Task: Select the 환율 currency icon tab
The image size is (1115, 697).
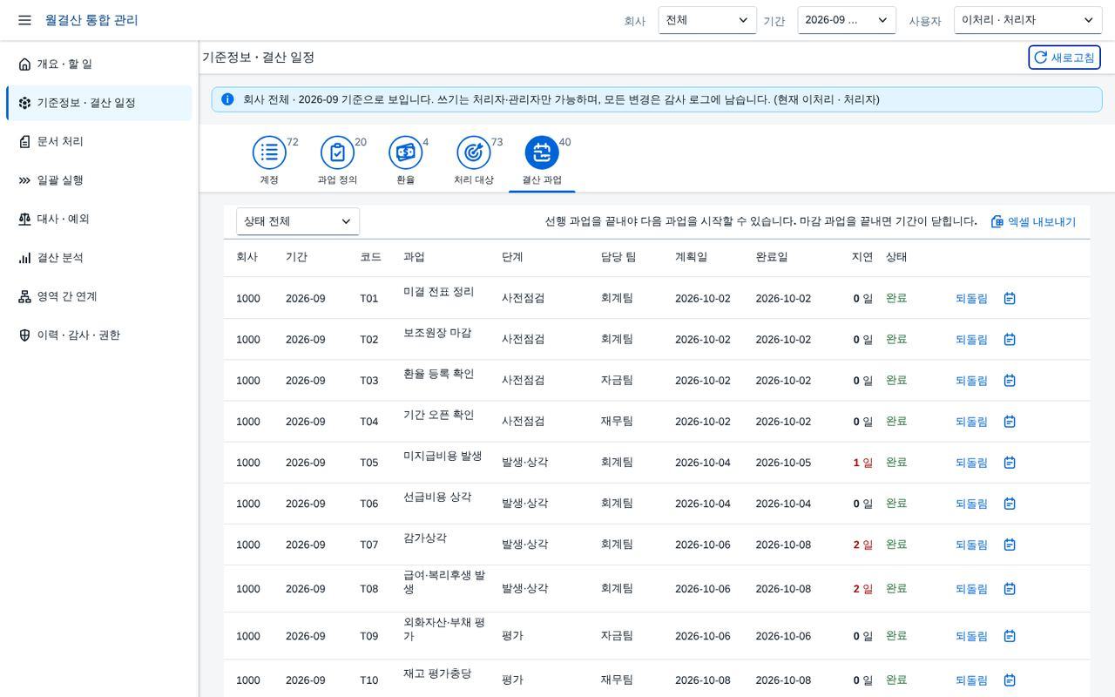Action: coord(405,152)
